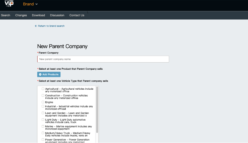248x143 pixels.
Task: Click the Add Products button
Action: pos(49,74)
